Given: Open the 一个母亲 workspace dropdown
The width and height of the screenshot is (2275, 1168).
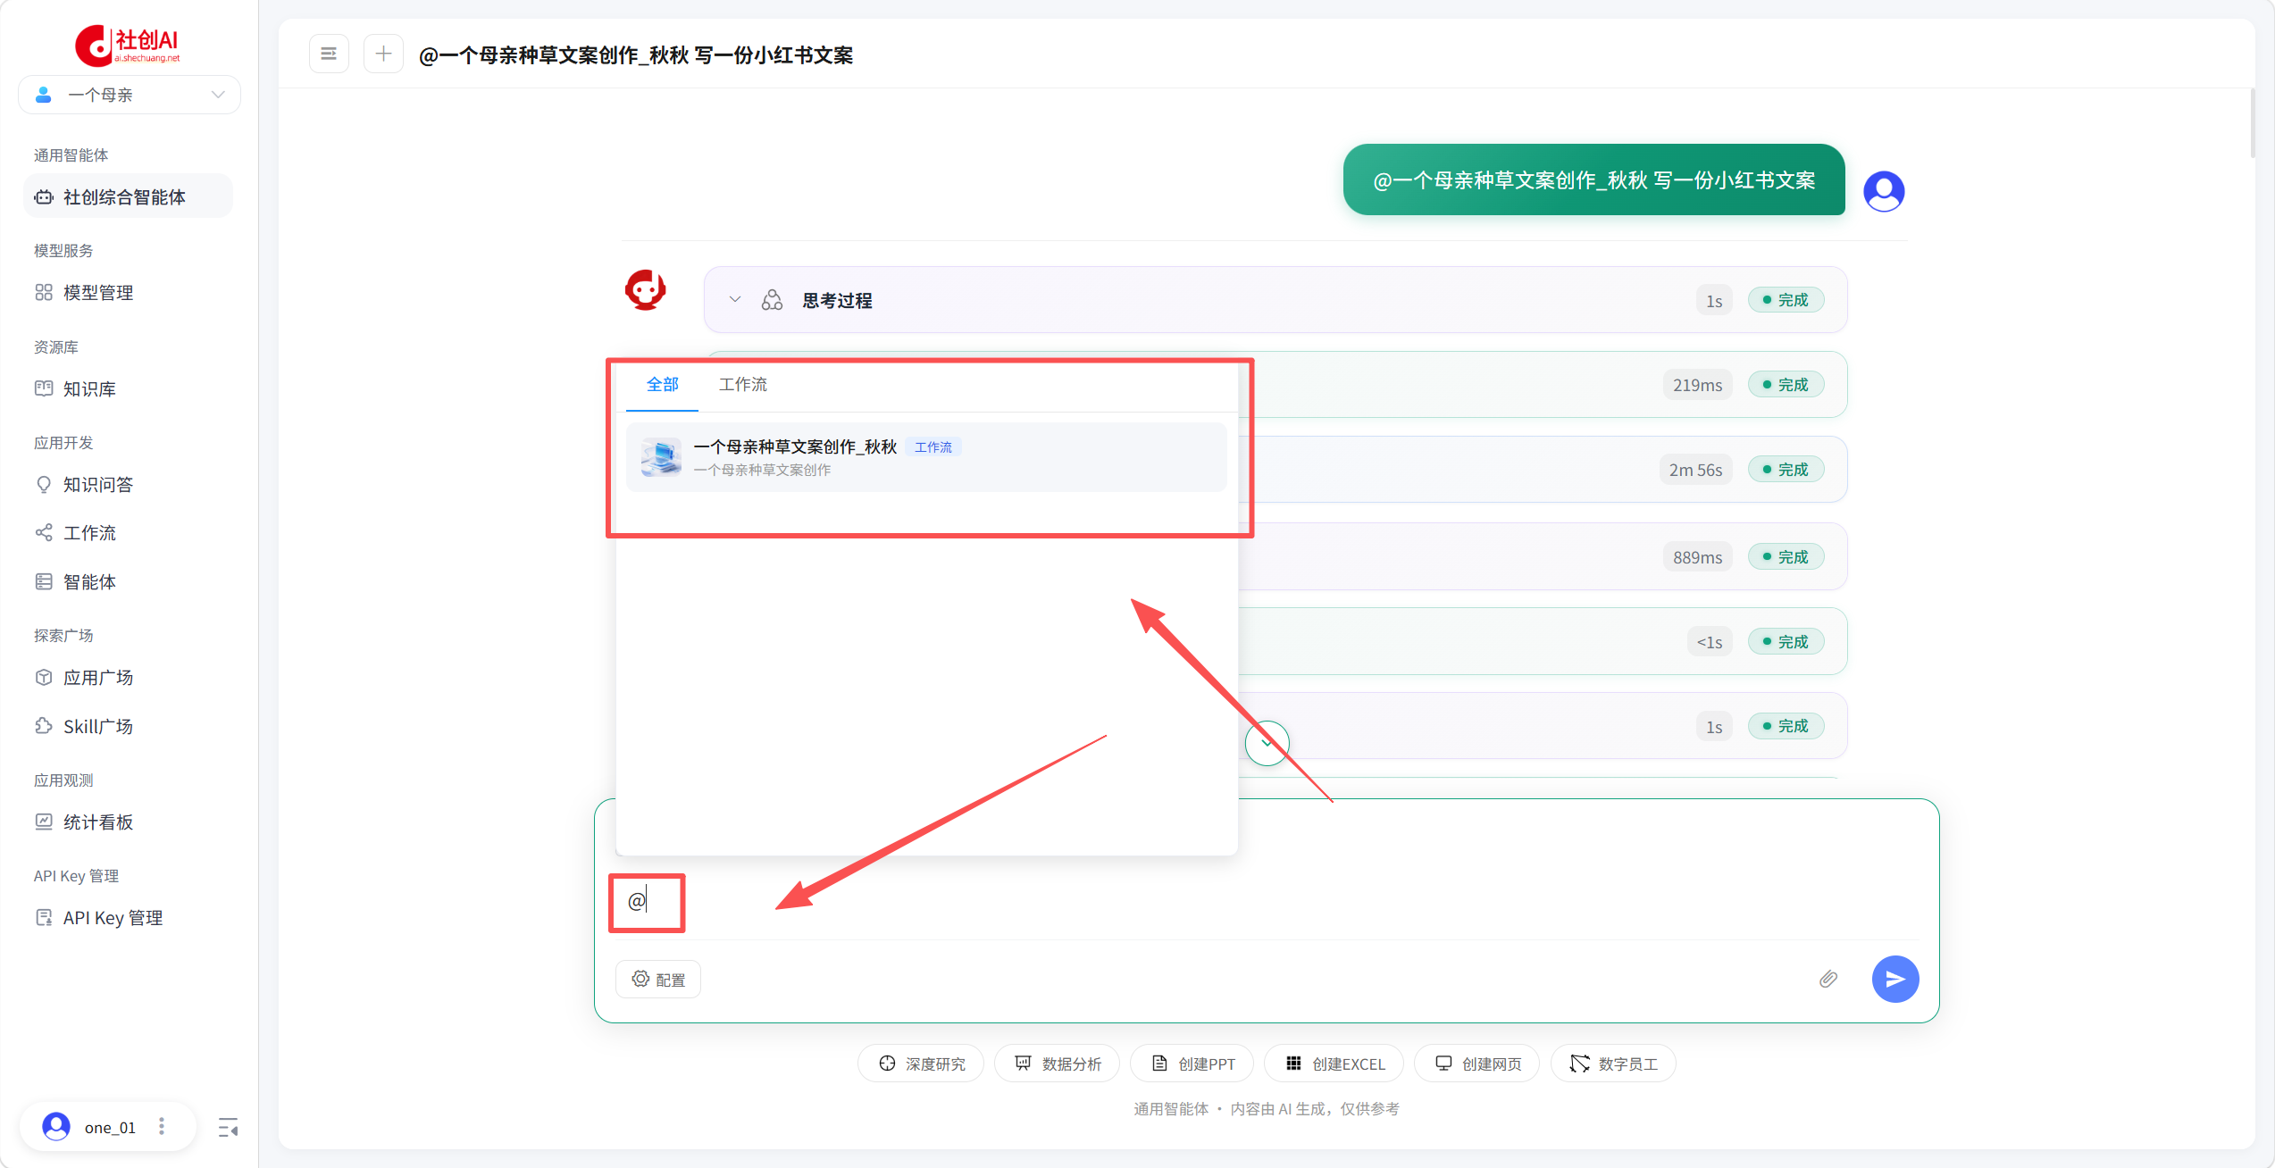Looking at the screenshot, I should coord(130,95).
